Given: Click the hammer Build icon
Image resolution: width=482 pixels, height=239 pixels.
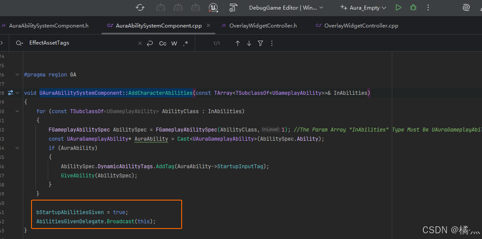Looking at the screenshot, I should tap(234, 8).
